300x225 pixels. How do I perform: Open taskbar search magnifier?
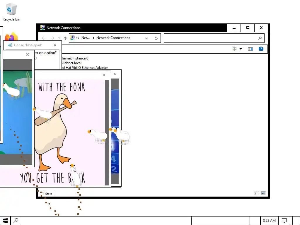16,221
